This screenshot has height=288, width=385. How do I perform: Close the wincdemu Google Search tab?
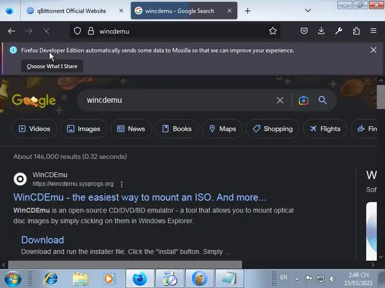tap(230, 11)
